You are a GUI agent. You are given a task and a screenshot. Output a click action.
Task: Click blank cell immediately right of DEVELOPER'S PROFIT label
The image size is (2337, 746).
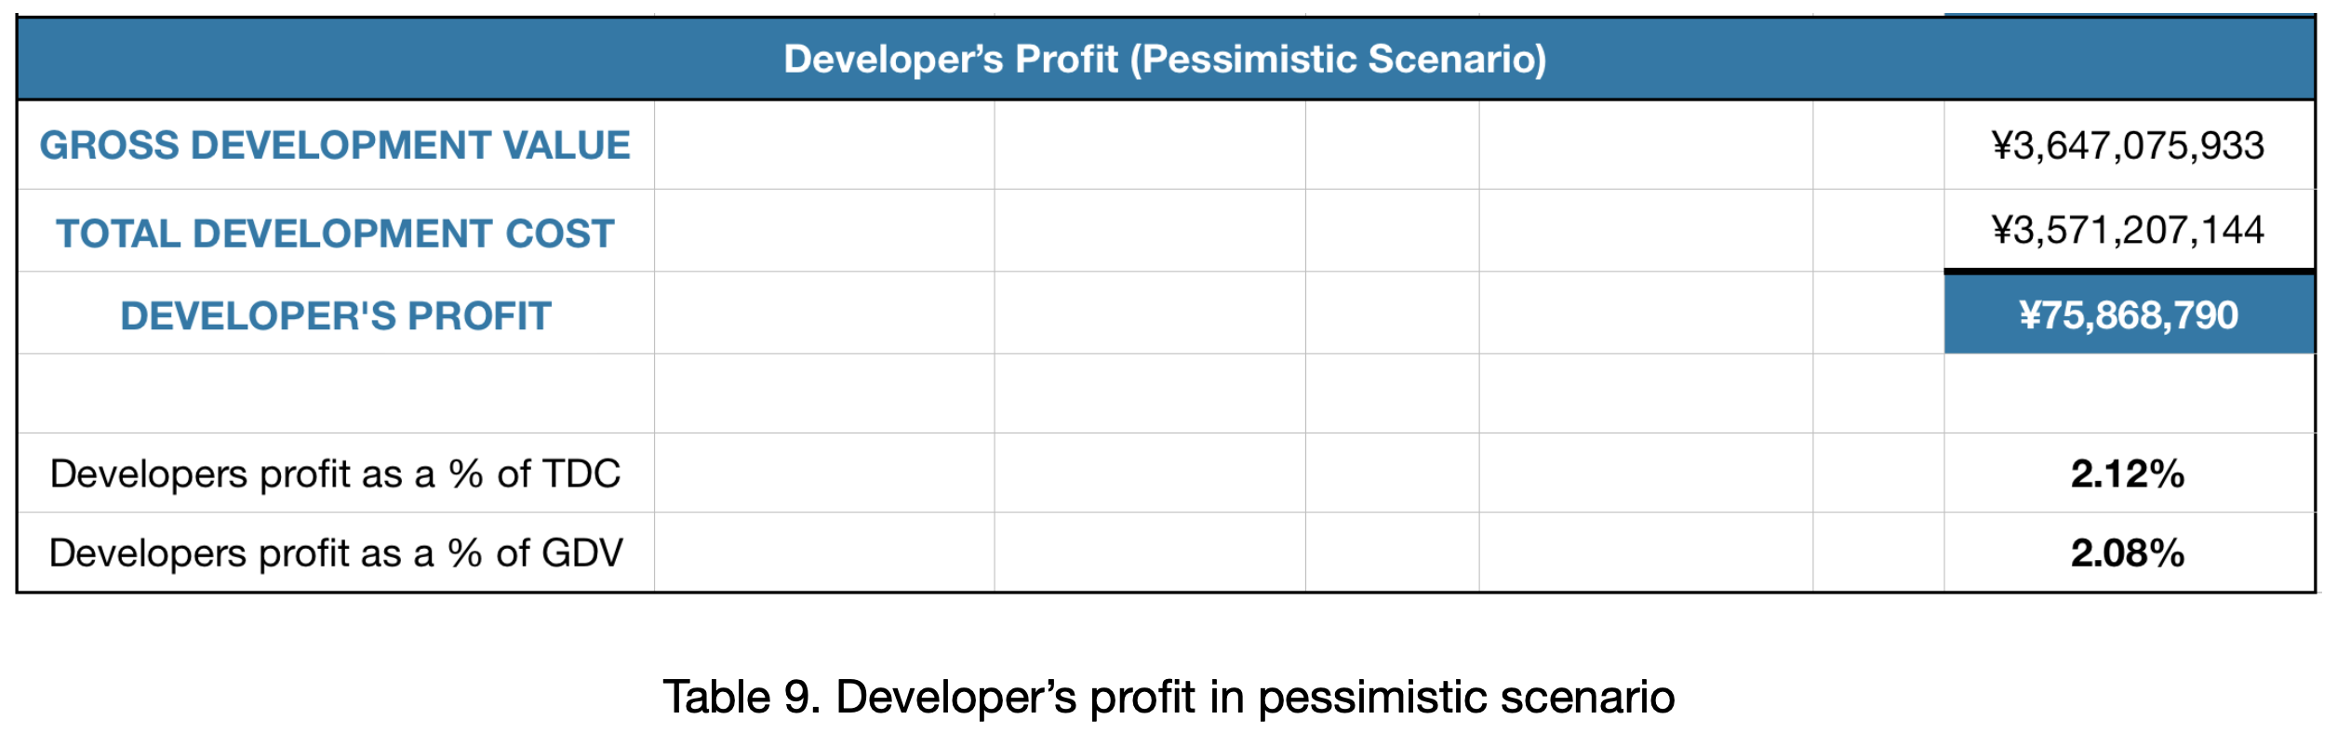click(x=824, y=313)
